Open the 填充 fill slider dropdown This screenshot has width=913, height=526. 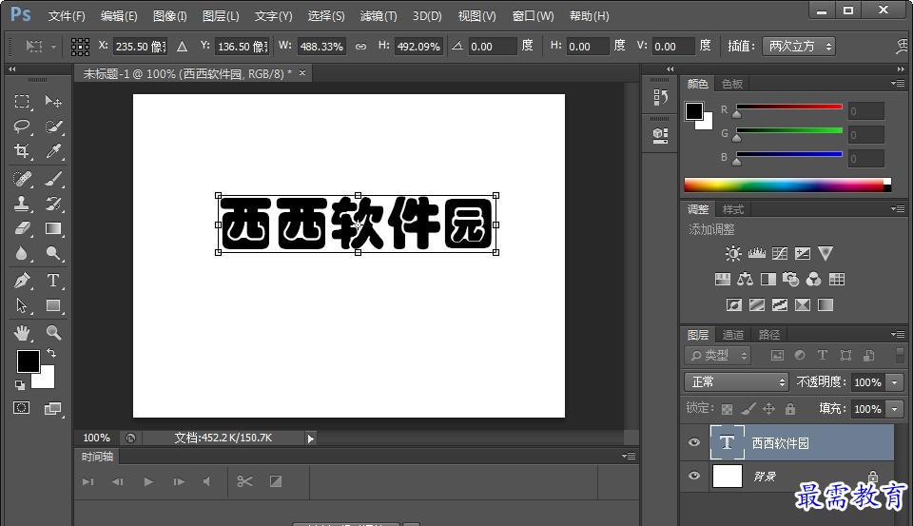tap(895, 409)
